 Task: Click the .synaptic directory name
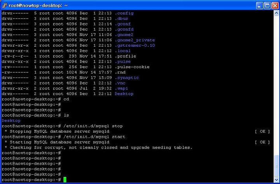127,77
